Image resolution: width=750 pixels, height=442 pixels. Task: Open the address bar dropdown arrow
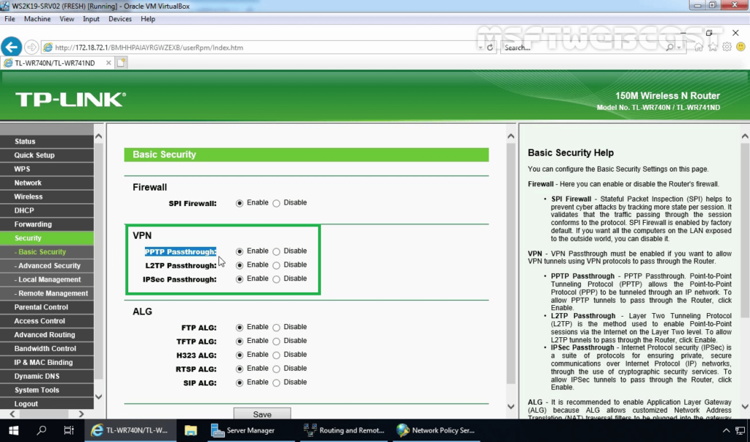tap(480, 48)
